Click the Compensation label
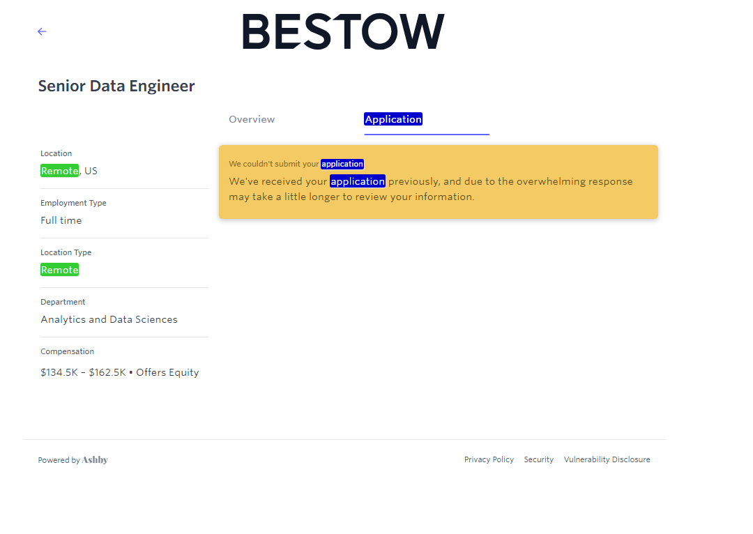The image size is (753, 534). pyautogui.click(x=67, y=351)
